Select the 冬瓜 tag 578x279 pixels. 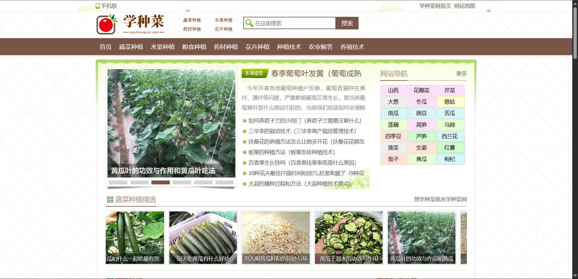[422, 102]
